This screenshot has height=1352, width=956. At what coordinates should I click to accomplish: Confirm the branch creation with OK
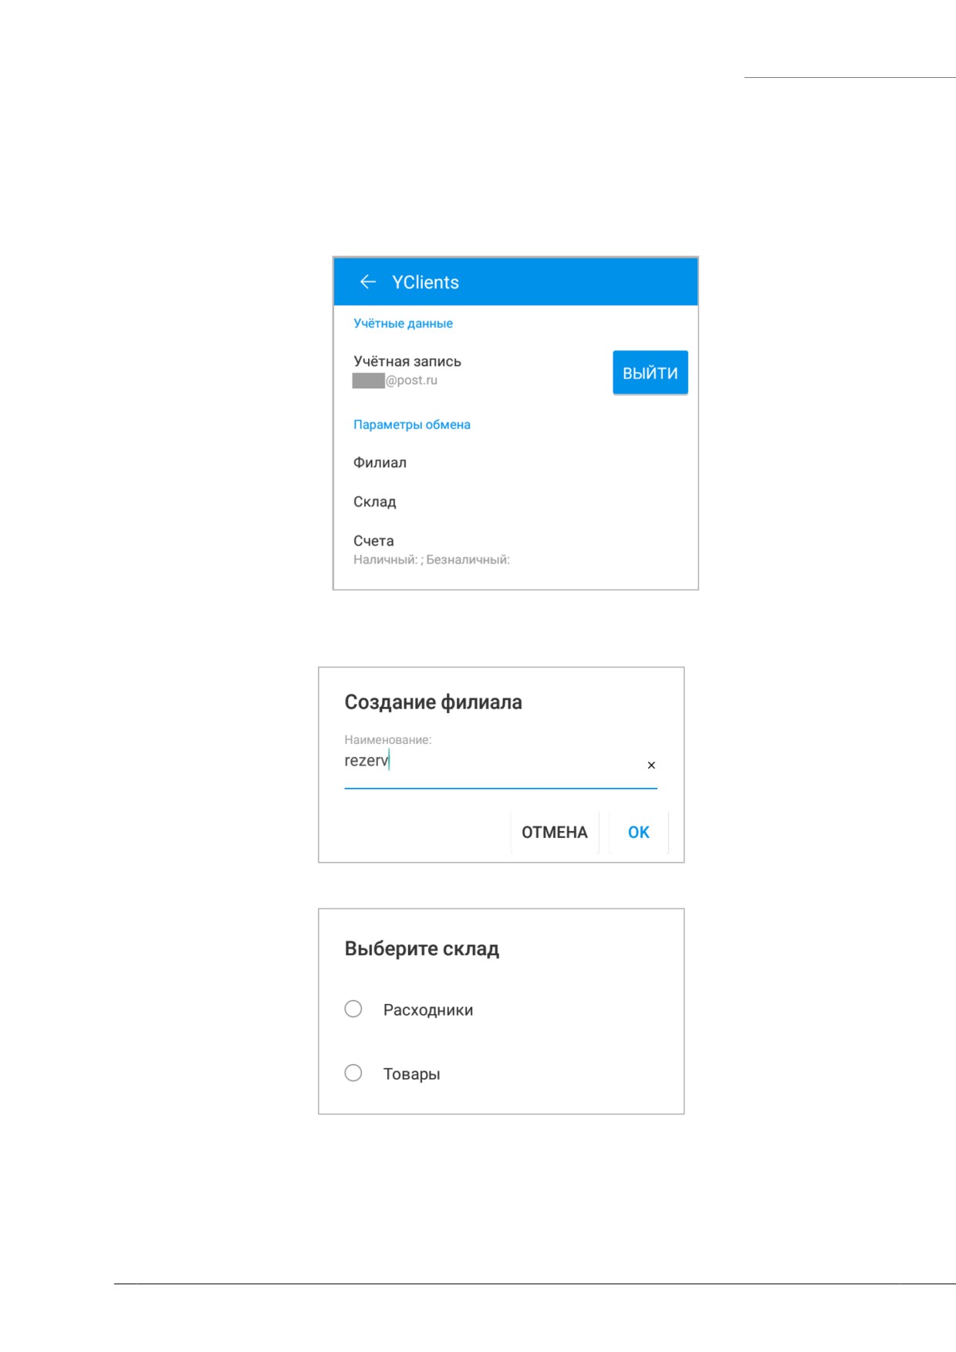click(639, 833)
